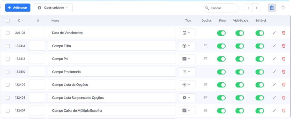Select checkbox for row 132412
Image resolution: width=291 pixels, height=119 pixels.
point(8,59)
